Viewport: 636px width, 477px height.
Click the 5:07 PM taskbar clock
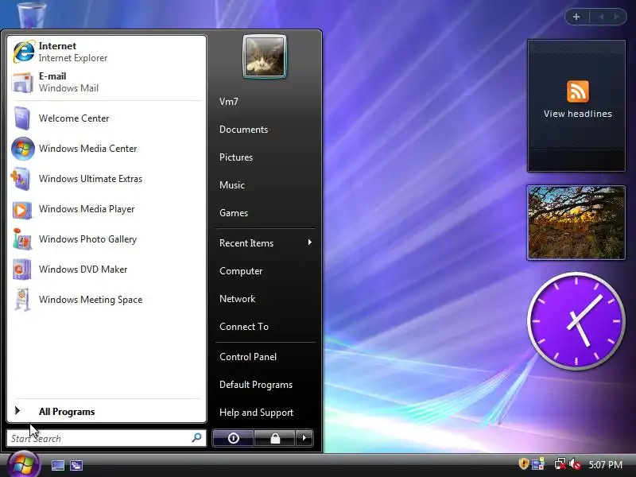click(x=605, y=464)
